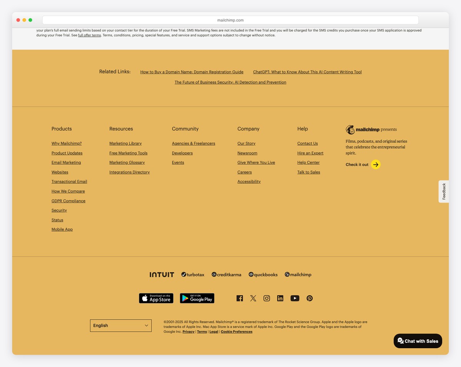The height and width of the screenshot is (367, 461).
Task: Click the turbotax logo
Action: point(192,275)
